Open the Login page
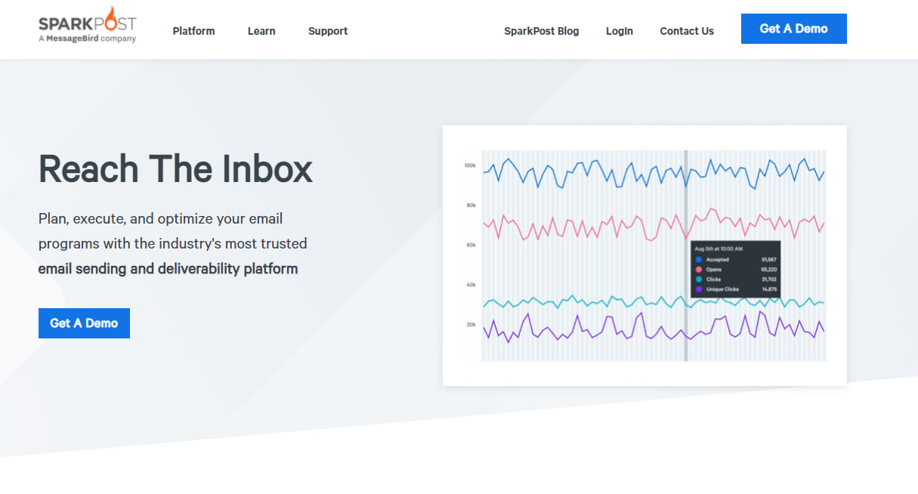Viewport: 918px width, 494px height. coord(620,31)
